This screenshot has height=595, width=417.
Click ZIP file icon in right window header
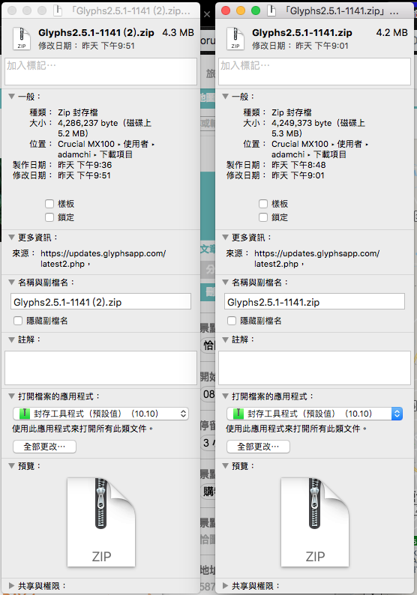pyautogui.click(x=235, y=39)
